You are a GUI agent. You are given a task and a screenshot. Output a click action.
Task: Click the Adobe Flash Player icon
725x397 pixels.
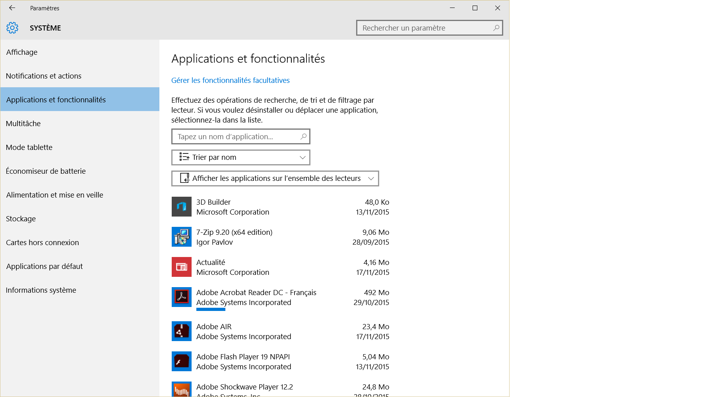182,361
